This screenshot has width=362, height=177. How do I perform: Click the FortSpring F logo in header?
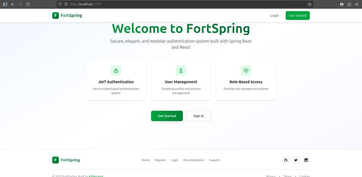56,15
